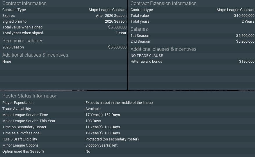Click the Contract Information header
255x157 pixels.
24,3
